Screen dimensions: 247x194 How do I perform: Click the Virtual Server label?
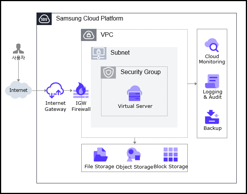point(135,106)
